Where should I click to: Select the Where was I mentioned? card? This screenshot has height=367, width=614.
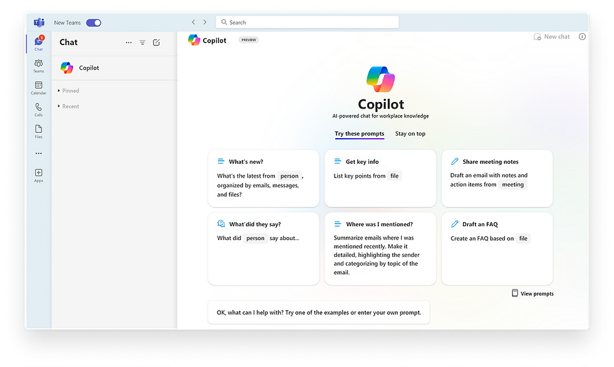click(x=380, y=249)
